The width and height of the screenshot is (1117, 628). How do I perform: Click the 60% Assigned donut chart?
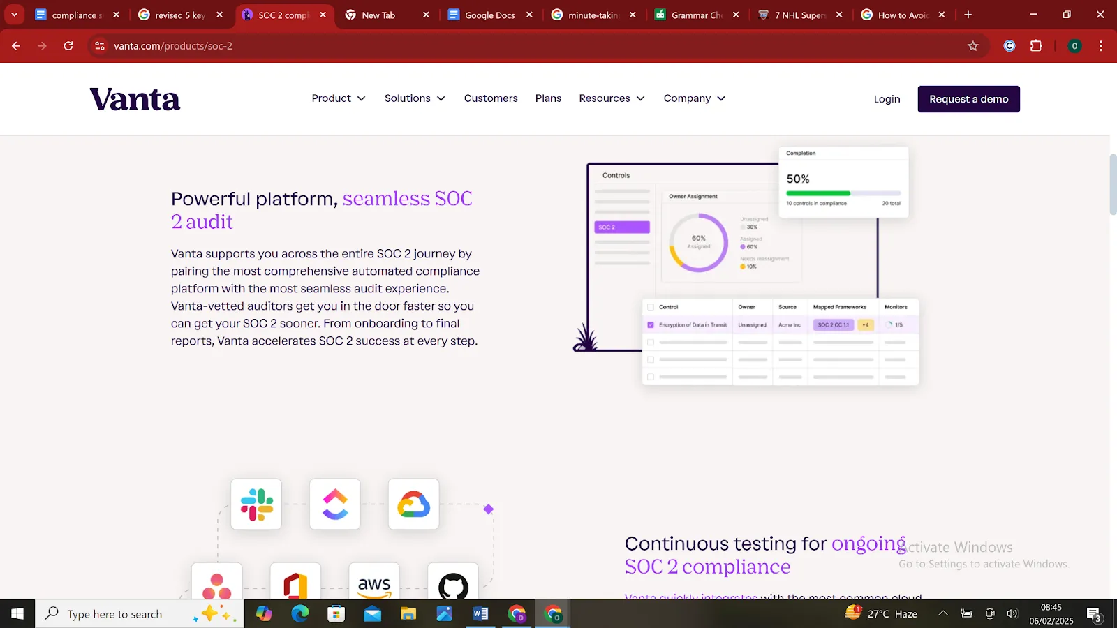699,242
